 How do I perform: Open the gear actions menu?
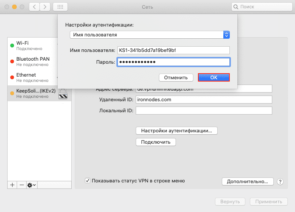tap(31, 185)
